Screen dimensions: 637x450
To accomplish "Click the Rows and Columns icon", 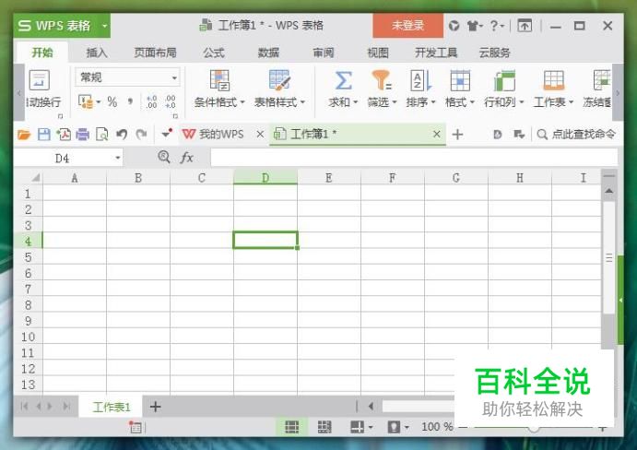I will tap(504, 80).
